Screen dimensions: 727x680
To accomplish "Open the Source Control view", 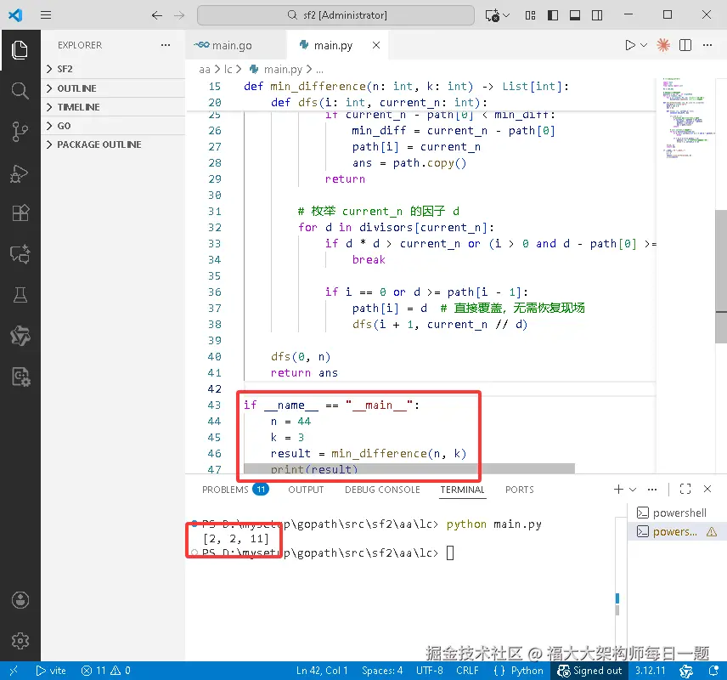I will pos(20,132).
